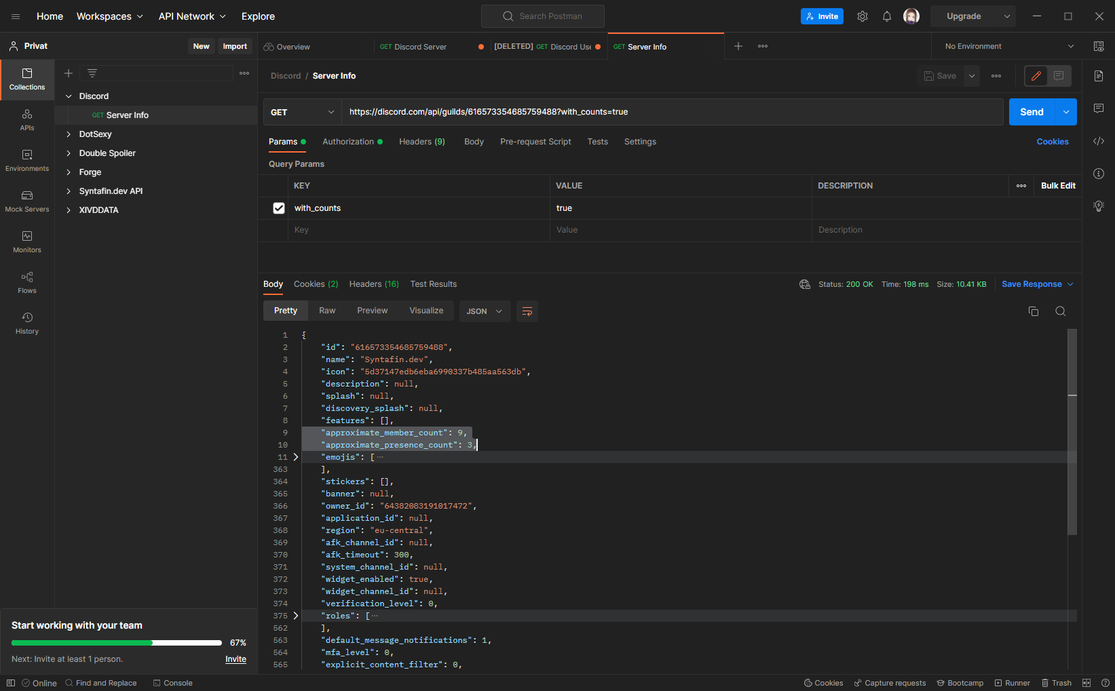The image size is (1115, 691).
Task: Search the response body using magnifier icon
Action: (1060, 311)
